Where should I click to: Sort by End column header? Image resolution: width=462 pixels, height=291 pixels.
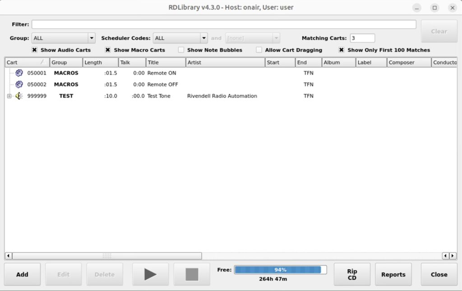[309, 62]
